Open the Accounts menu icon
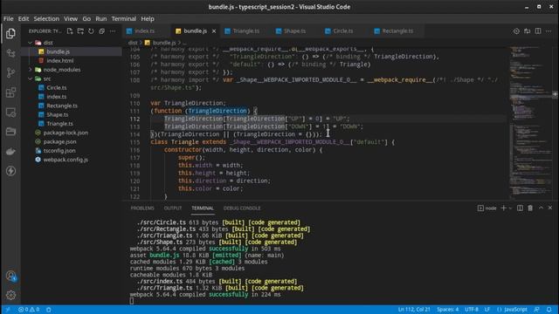559x314 pixels. click(10, 276)
